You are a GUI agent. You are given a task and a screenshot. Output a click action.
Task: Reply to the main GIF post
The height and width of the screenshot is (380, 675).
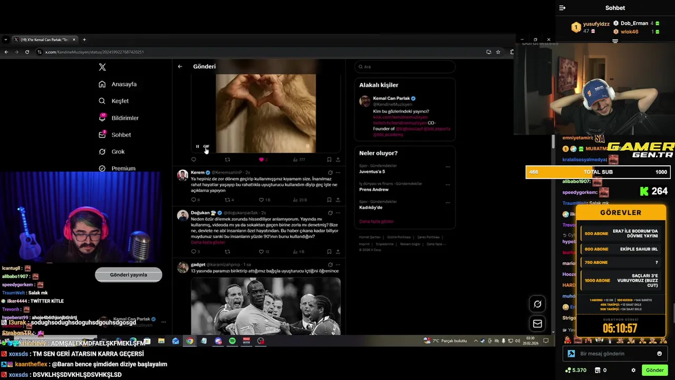tap(194, 159)
